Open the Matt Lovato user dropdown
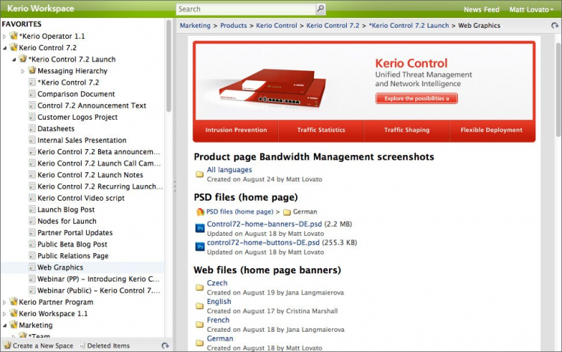 point(531,10)
